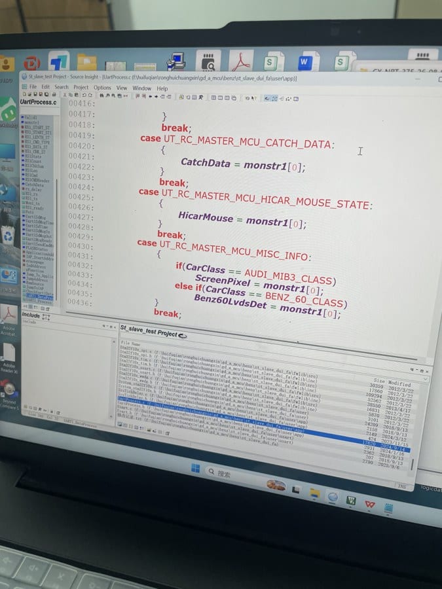
Task: Select the first Stm32f10x_spi.c project file row
Action: point(220,362)
